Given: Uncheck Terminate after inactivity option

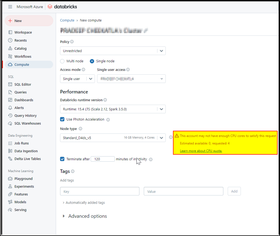Looking at the screenshot, I should pos(62,159).
